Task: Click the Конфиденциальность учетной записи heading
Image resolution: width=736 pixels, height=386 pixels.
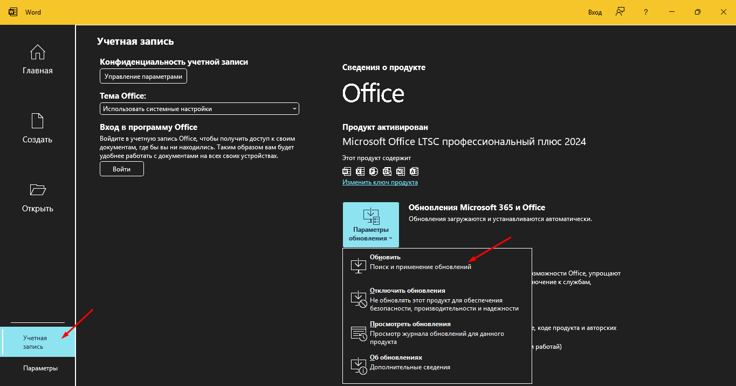Action: [174, 62]
